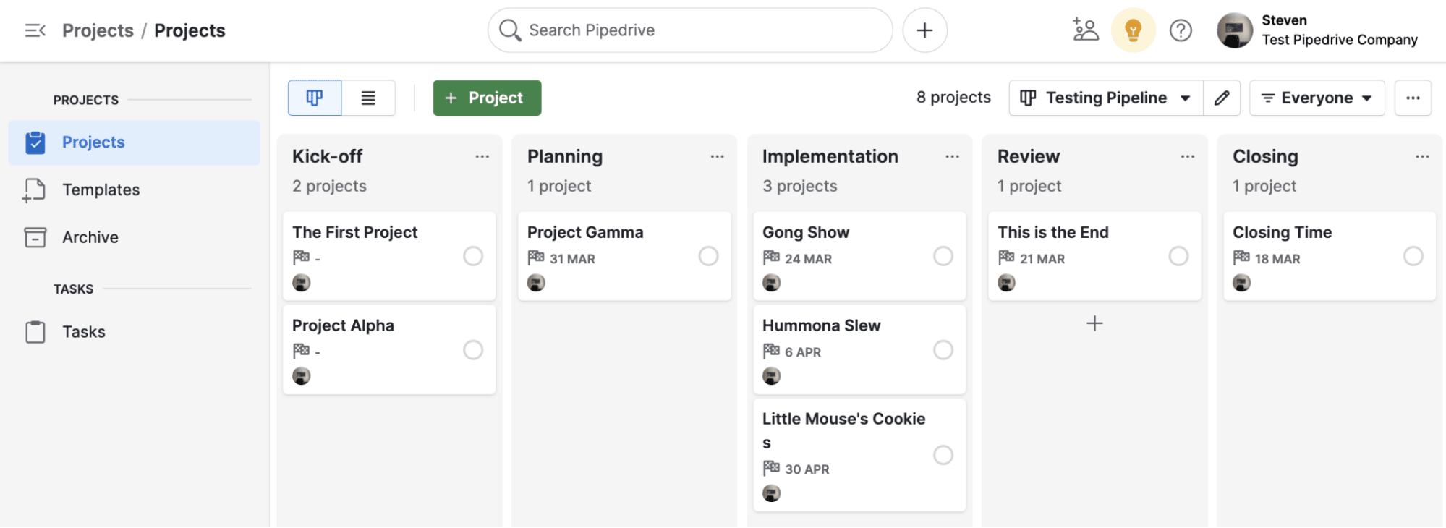Check the completion circle on Gong Show
The width and height of the screenshot is (1446, 528).
tap(943, 255)
